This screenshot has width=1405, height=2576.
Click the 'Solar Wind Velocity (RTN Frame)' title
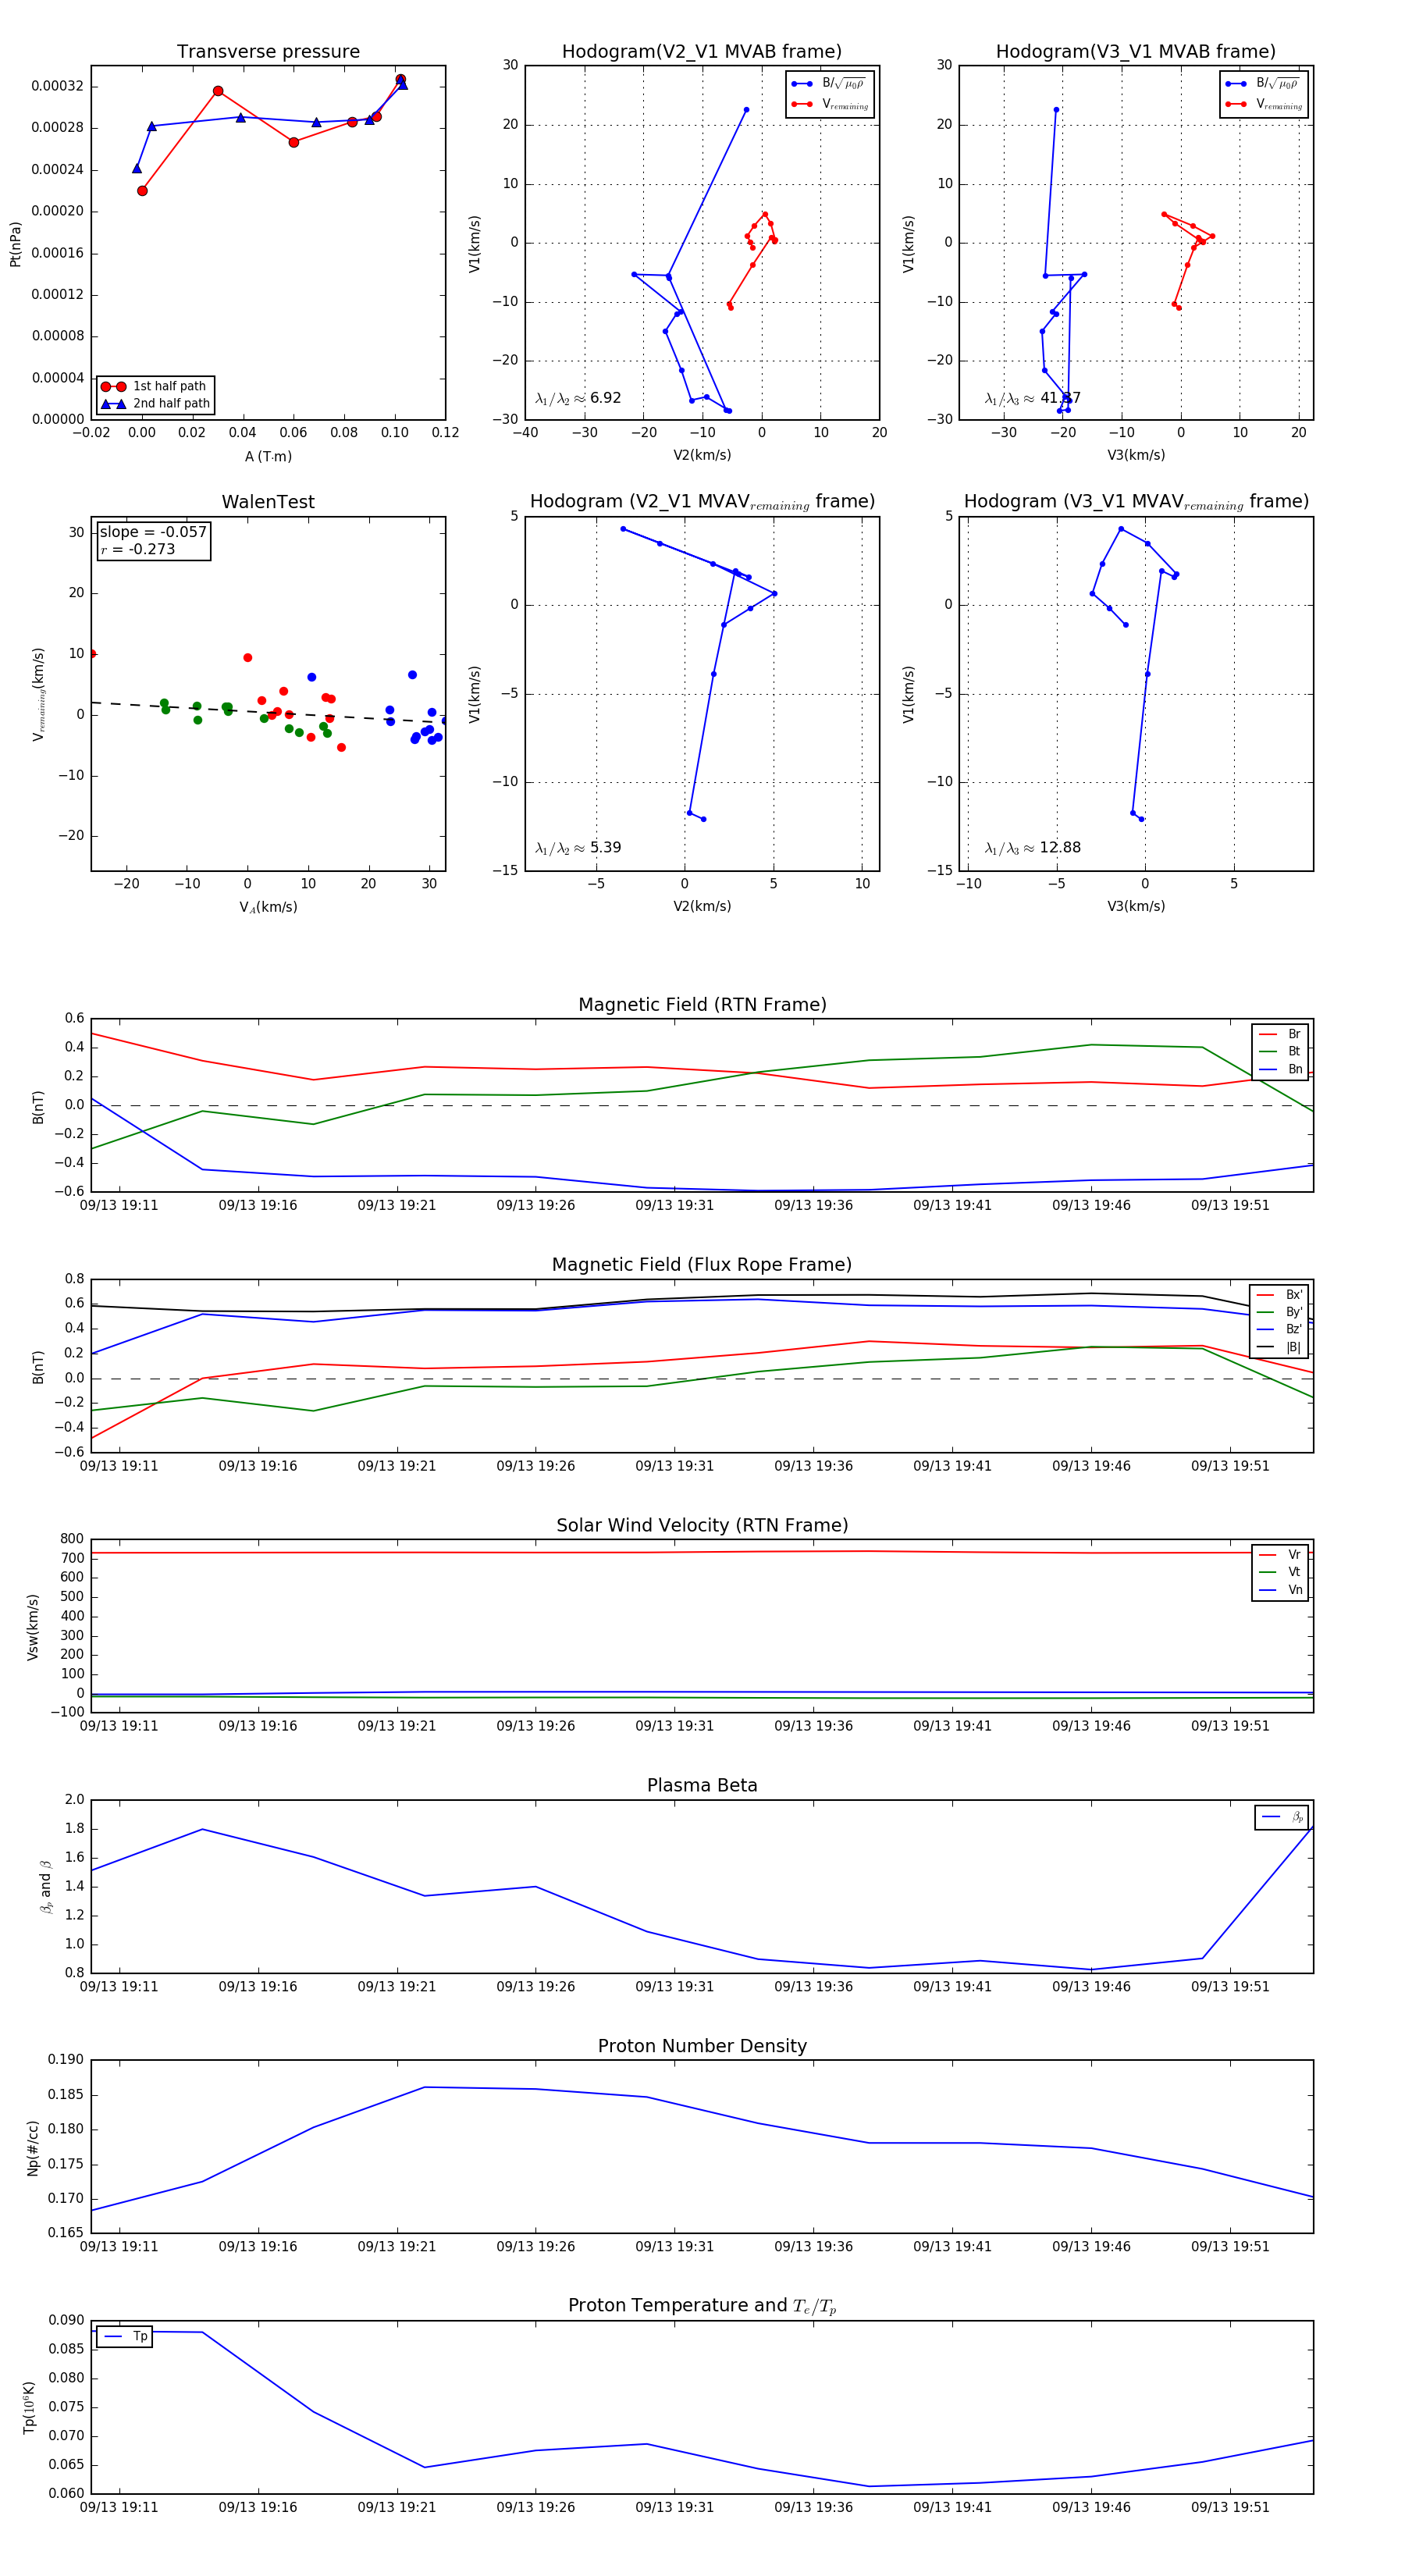pos(702,1525)
